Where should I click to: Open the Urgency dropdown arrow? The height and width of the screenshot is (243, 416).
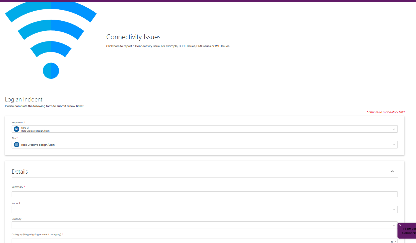394,225
